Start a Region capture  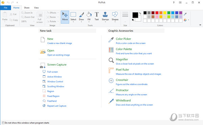[x=48, y=91]
